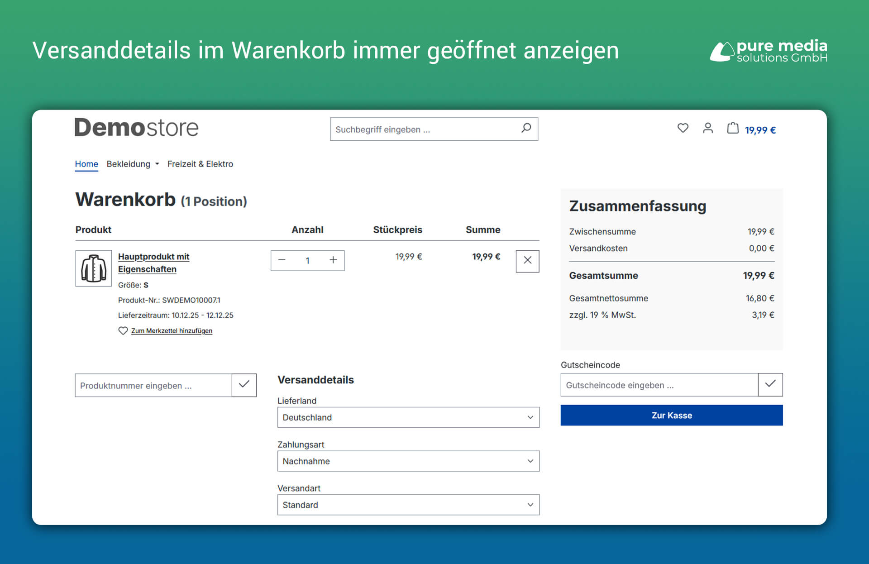Apply the voucher via the checkmark icon

pyautogui.click(x=770, y=385)
